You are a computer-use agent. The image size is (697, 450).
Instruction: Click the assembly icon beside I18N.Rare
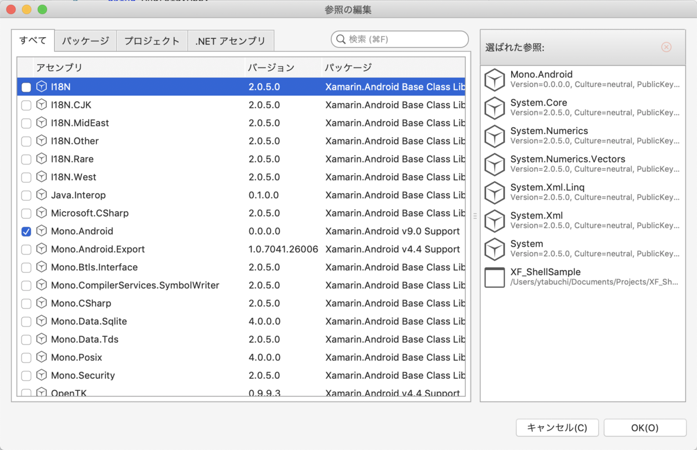(x=41, y=159)
